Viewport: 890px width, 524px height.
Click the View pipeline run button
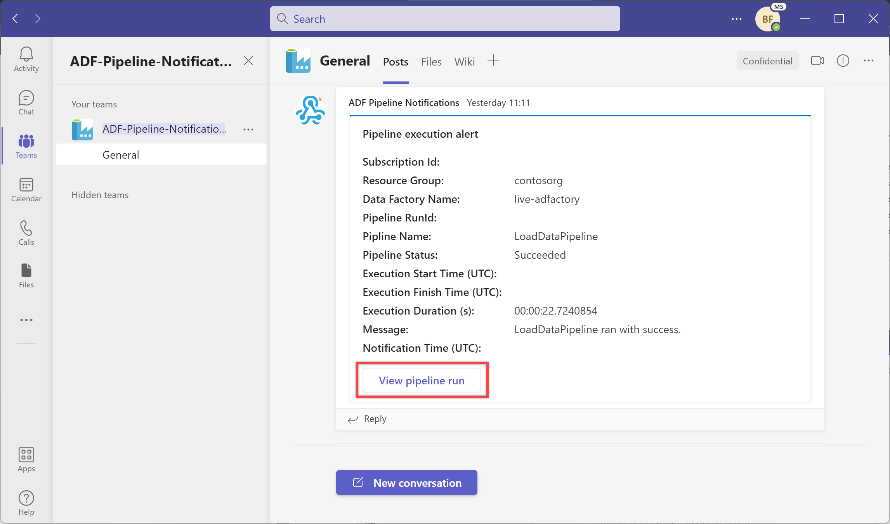coord(422,380)
